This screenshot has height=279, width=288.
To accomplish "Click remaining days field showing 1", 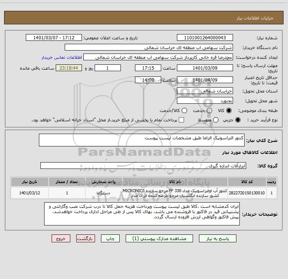I will pyautogui.click(x=108, y=68).
